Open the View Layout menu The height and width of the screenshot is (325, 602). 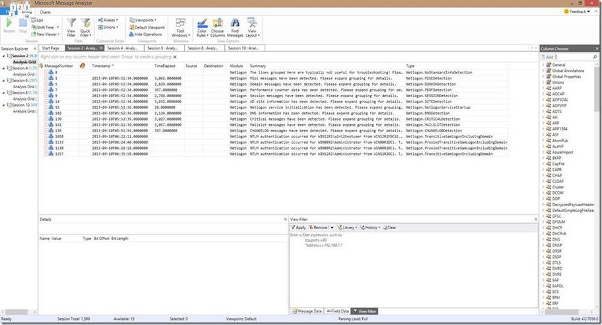252,28
